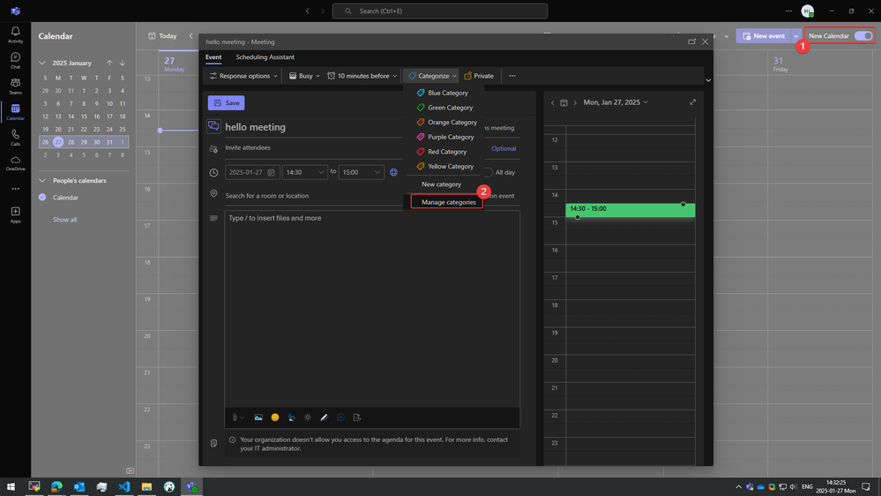The height and width of the screenshot is (496, 881).
Task: Open the Mon, Jan 27, 2025 date dropdown
Action: click(x=616, y=102)
